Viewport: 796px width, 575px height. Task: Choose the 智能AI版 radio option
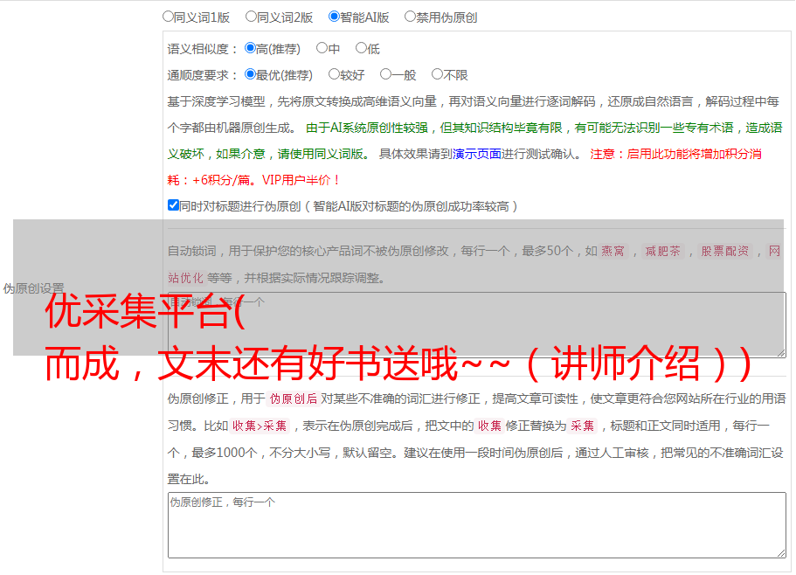click(334, 17)
